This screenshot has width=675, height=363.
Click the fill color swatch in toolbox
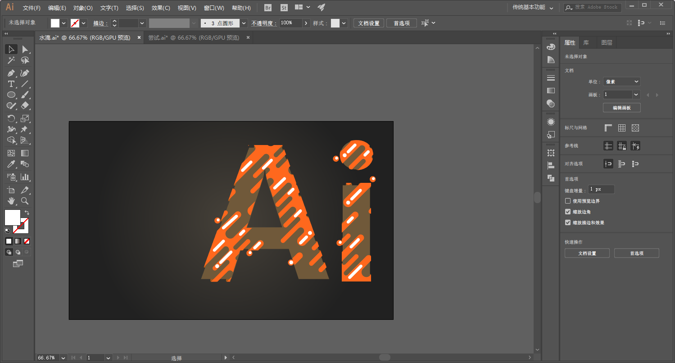tap(12, 217)
